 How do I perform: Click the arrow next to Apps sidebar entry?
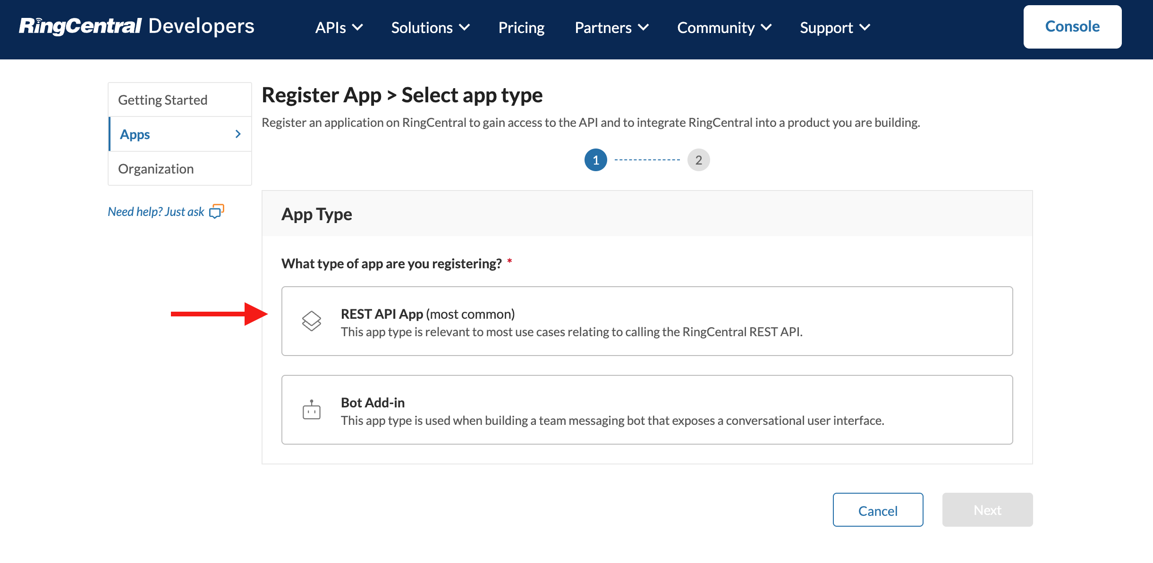point(238,134)
